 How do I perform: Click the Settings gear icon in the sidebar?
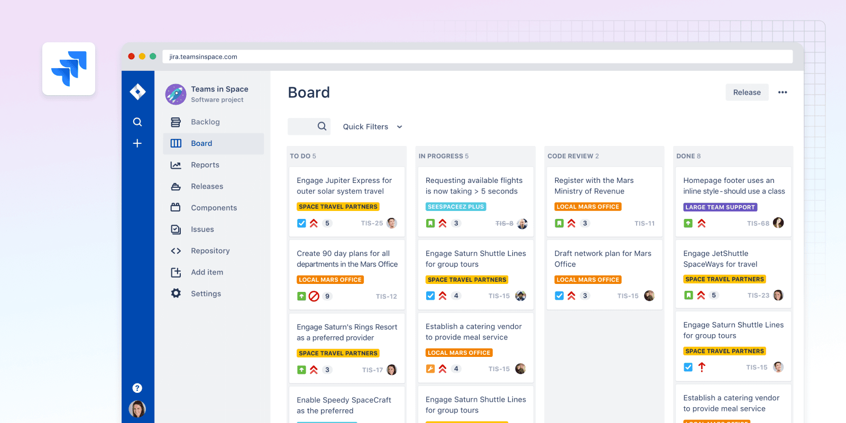point(176,293)
